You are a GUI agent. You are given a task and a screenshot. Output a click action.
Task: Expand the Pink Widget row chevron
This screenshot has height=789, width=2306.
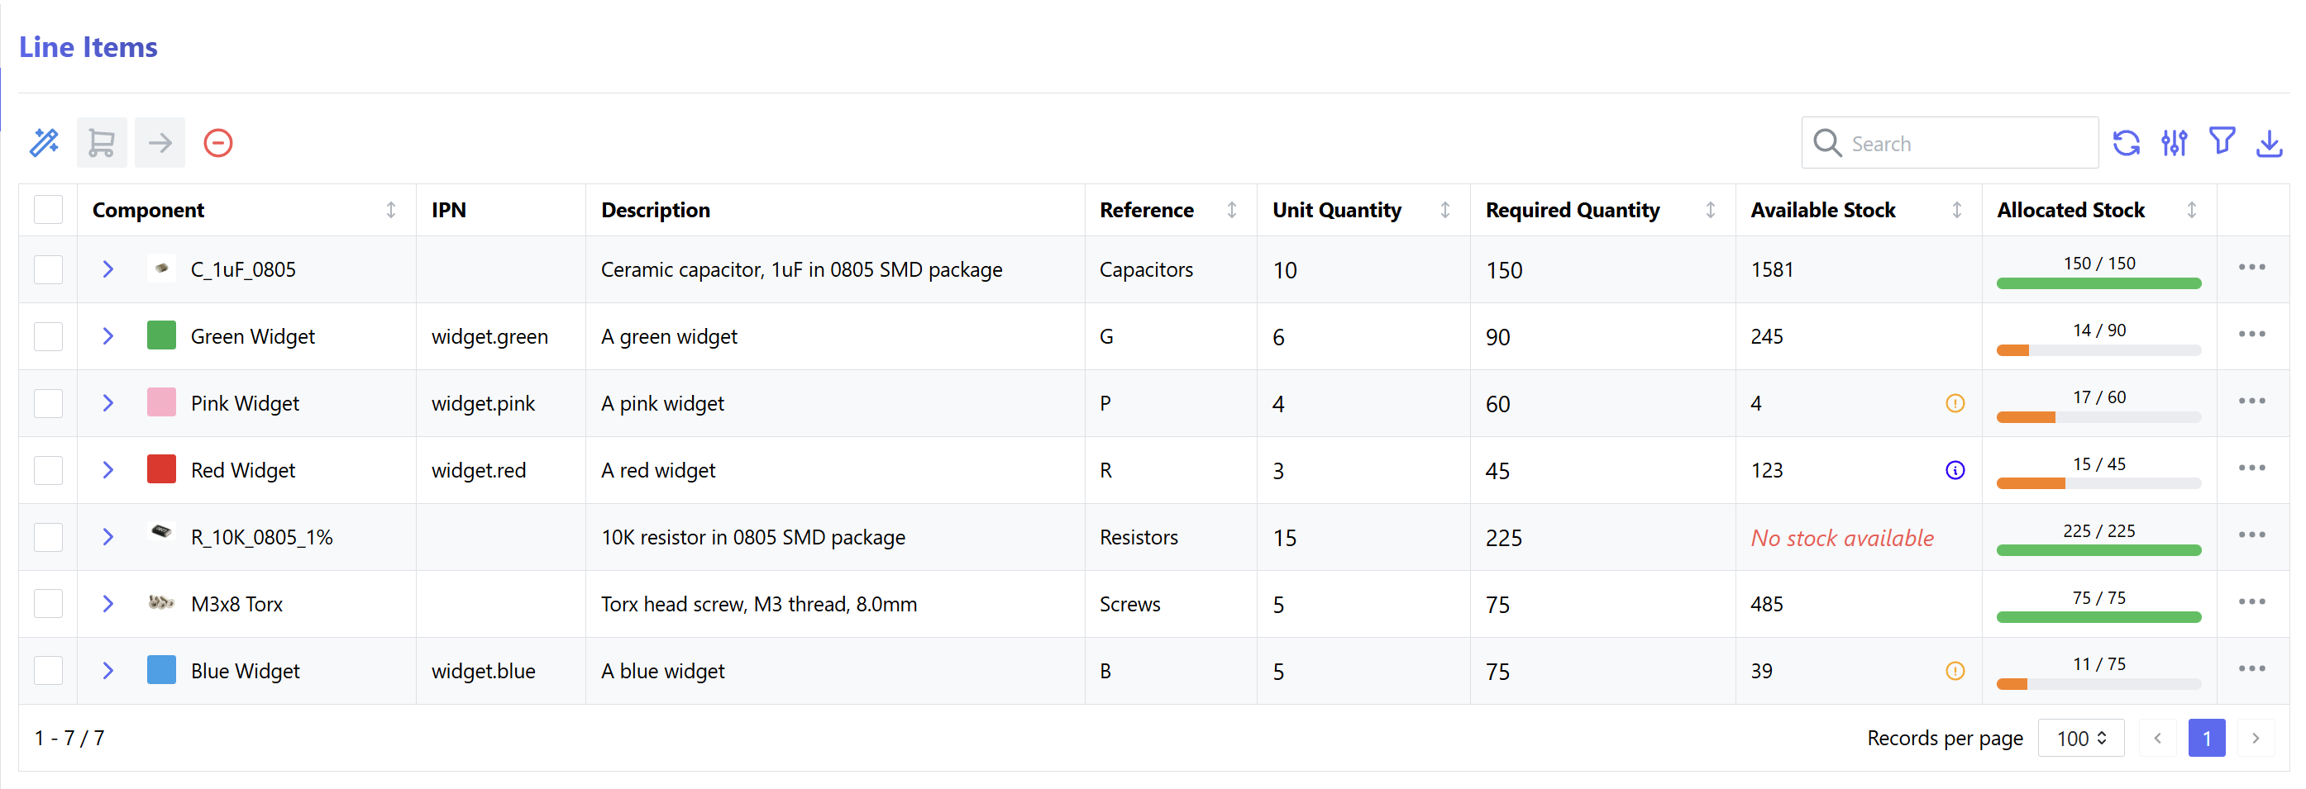(x=108, y=403)
